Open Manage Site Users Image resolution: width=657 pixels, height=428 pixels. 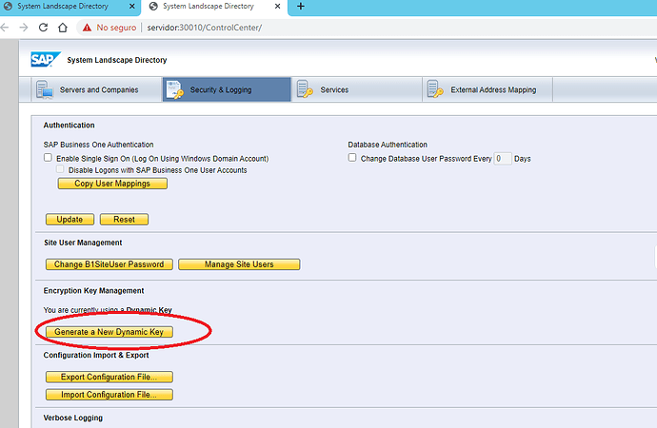coord(239,264)
